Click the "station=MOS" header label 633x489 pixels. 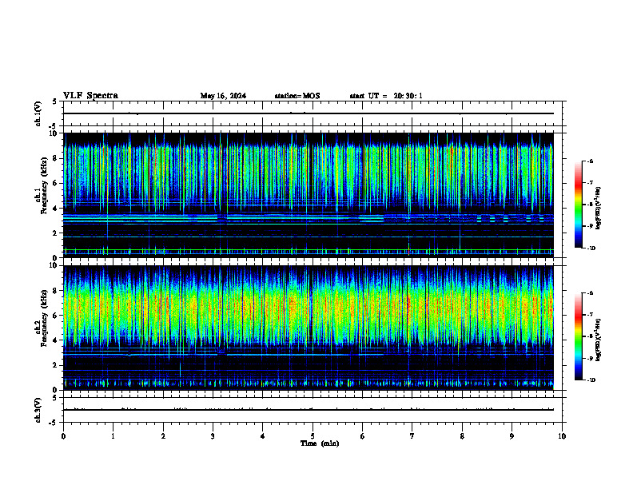pos(297,96)
